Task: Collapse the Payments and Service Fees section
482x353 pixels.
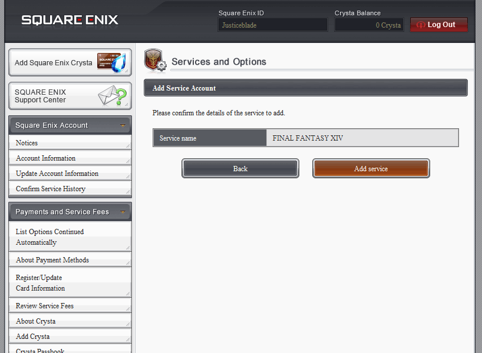Action: tap(123, 212)
